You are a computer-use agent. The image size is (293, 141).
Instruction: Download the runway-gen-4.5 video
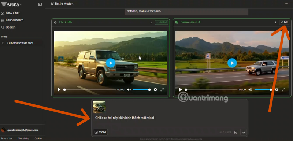click(x=275, y=22)
